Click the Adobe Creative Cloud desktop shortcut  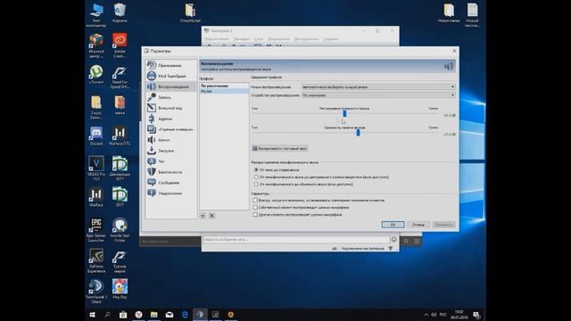click(120, 45)
